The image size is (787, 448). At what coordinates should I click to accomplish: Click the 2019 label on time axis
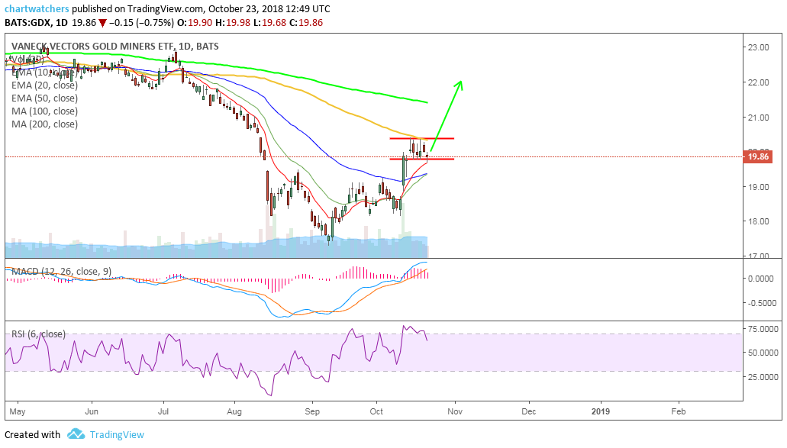pos(600,411)
